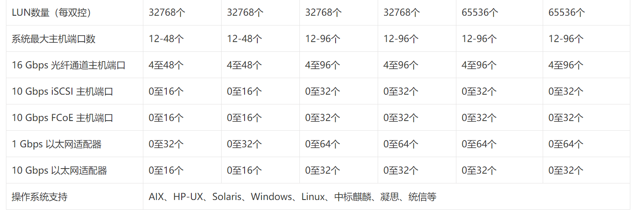Click the operating systems list starting with AIX

tap(293, 197)
